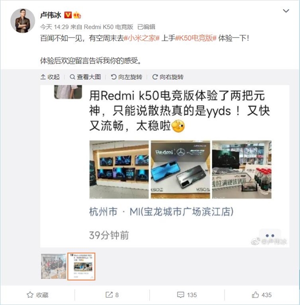This screenshot has height=305, width=300.
Task: Click the expanded screenshot image
Action: point(164,166)
